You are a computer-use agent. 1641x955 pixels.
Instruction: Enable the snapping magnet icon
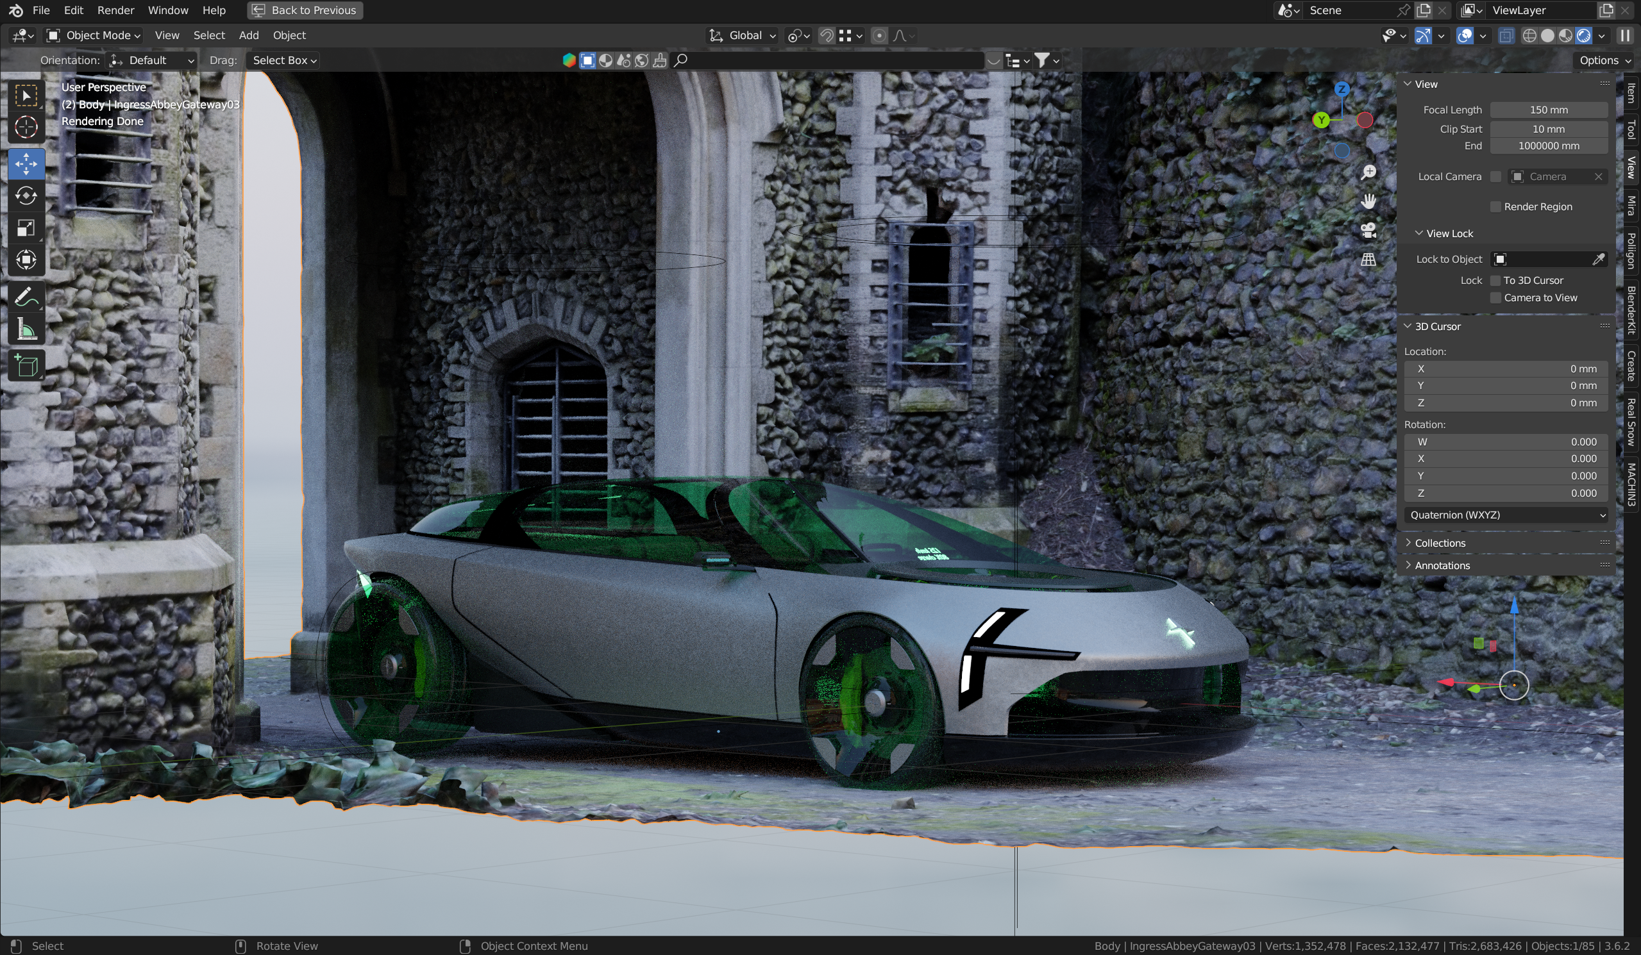826,36
